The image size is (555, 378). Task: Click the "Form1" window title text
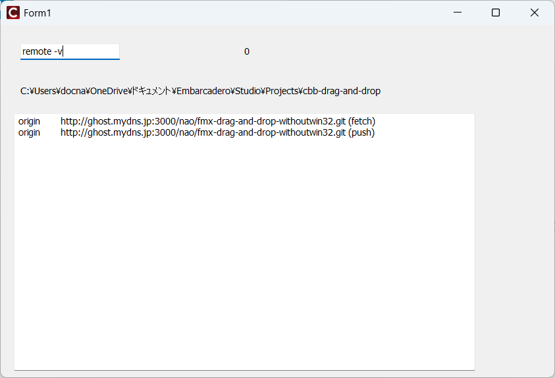click(38, 13)
